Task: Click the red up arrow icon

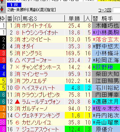Action: click(2, 2)
